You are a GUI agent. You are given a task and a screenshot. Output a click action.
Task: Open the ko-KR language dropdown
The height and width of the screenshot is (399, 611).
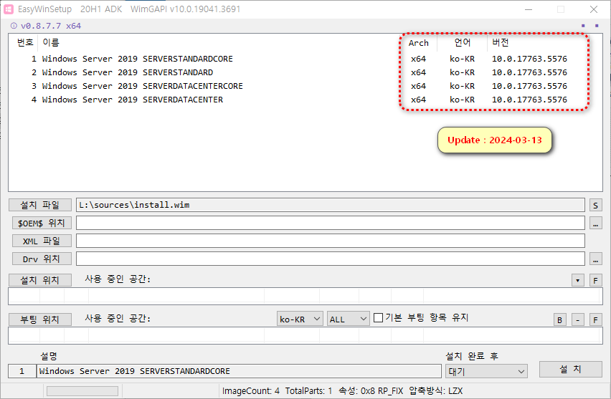point(300,319)
